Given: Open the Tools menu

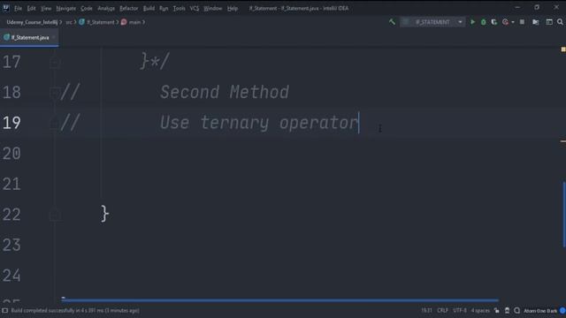Looking at the screenshot, I should pyautogui.click(x=179, y=8).
